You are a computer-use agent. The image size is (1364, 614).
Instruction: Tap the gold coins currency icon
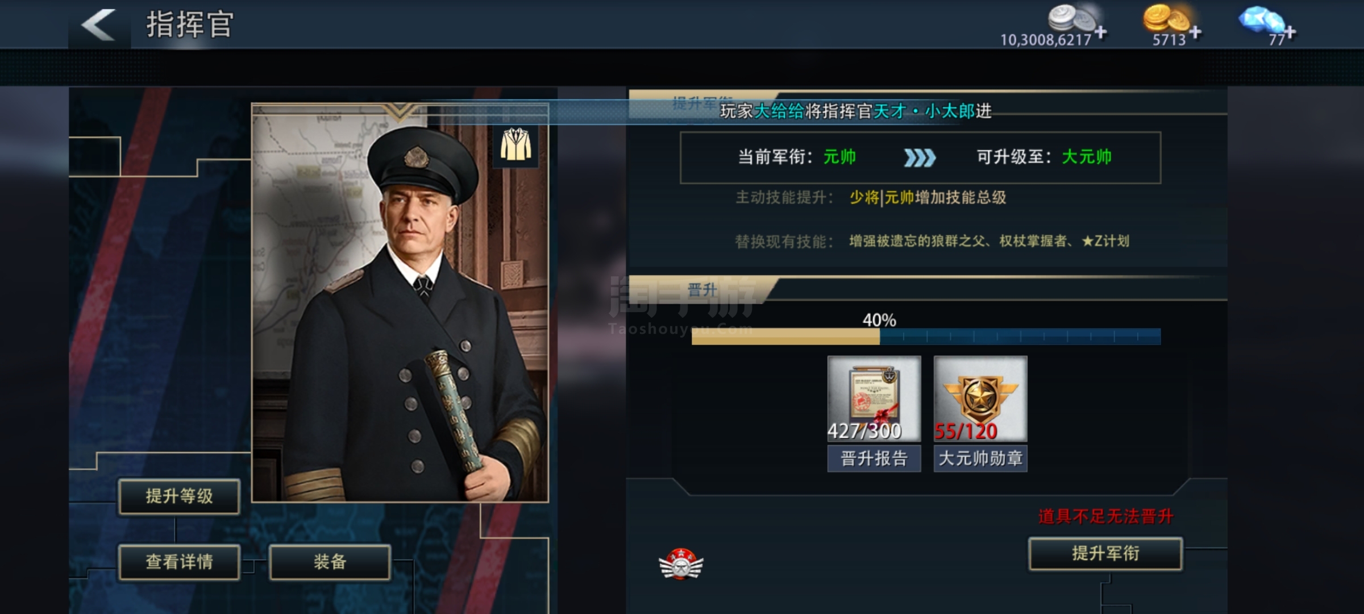[x=1166, y=18]
